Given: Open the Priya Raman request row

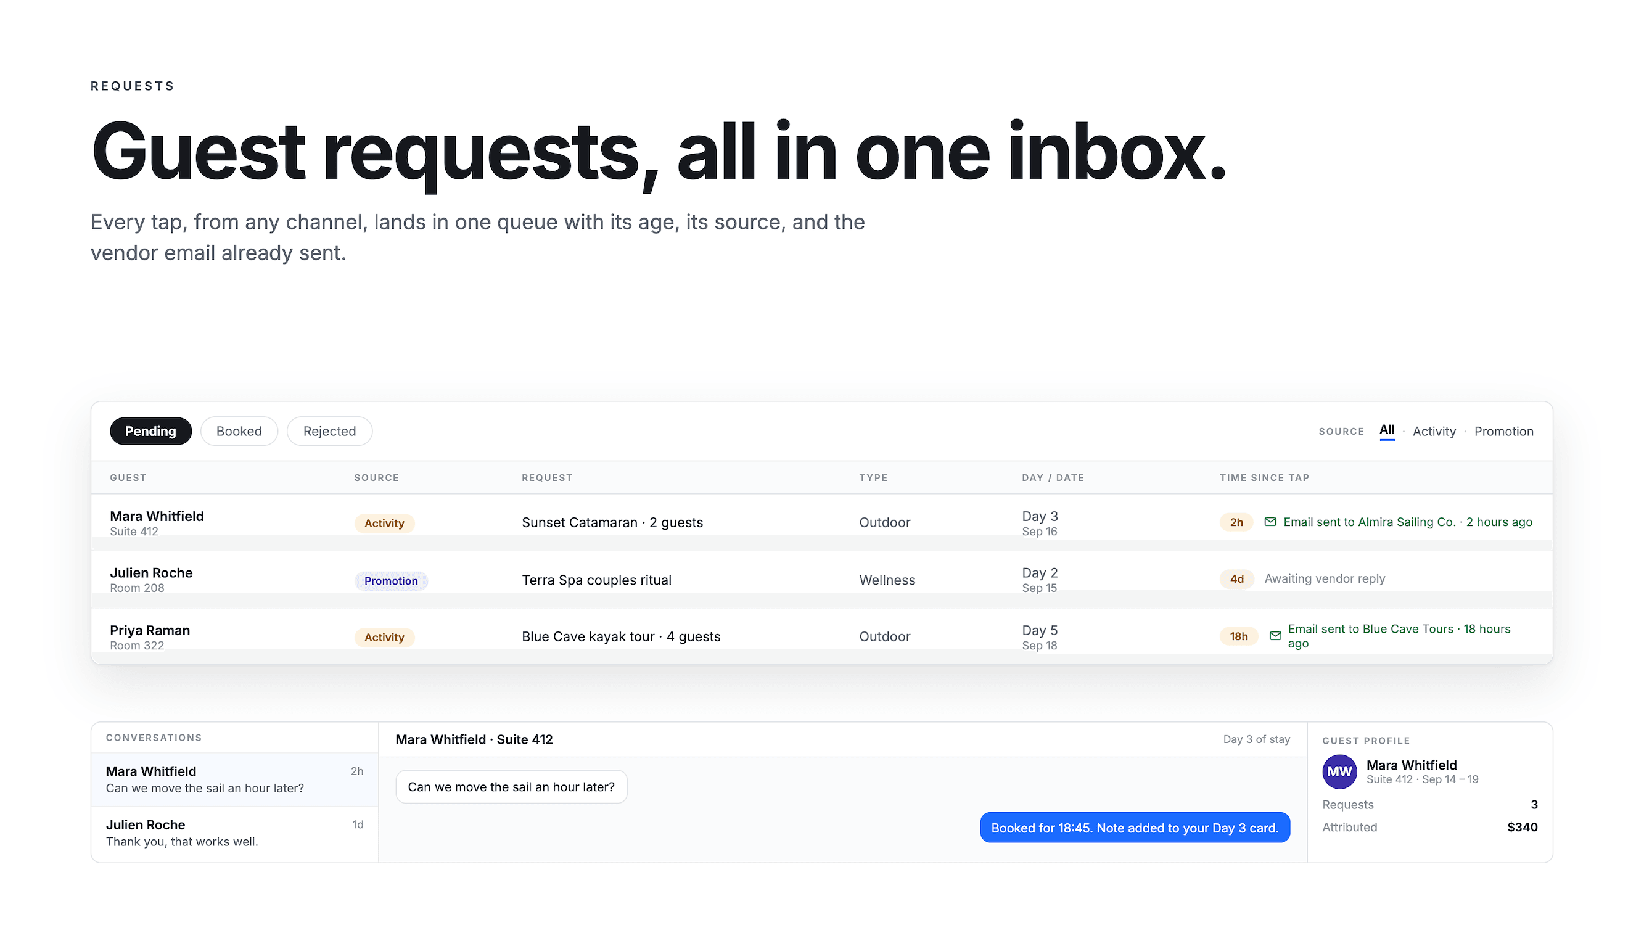Looking at the screenshot, I should tap(822, 636).
